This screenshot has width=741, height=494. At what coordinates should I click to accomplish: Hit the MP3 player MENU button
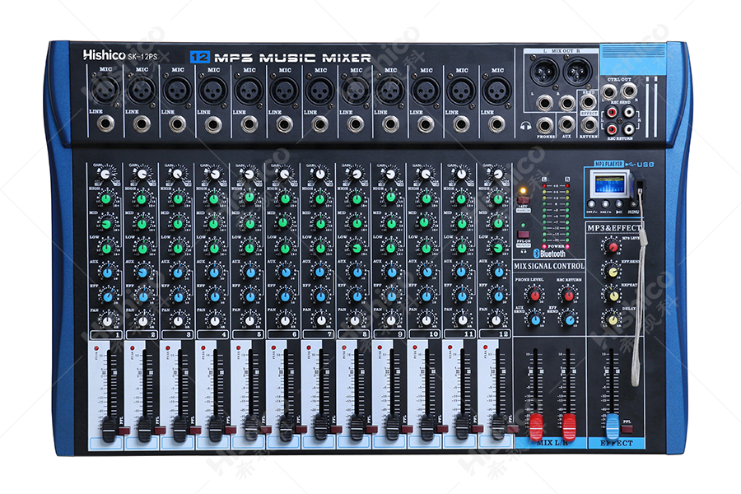click(x=632, y=204)
